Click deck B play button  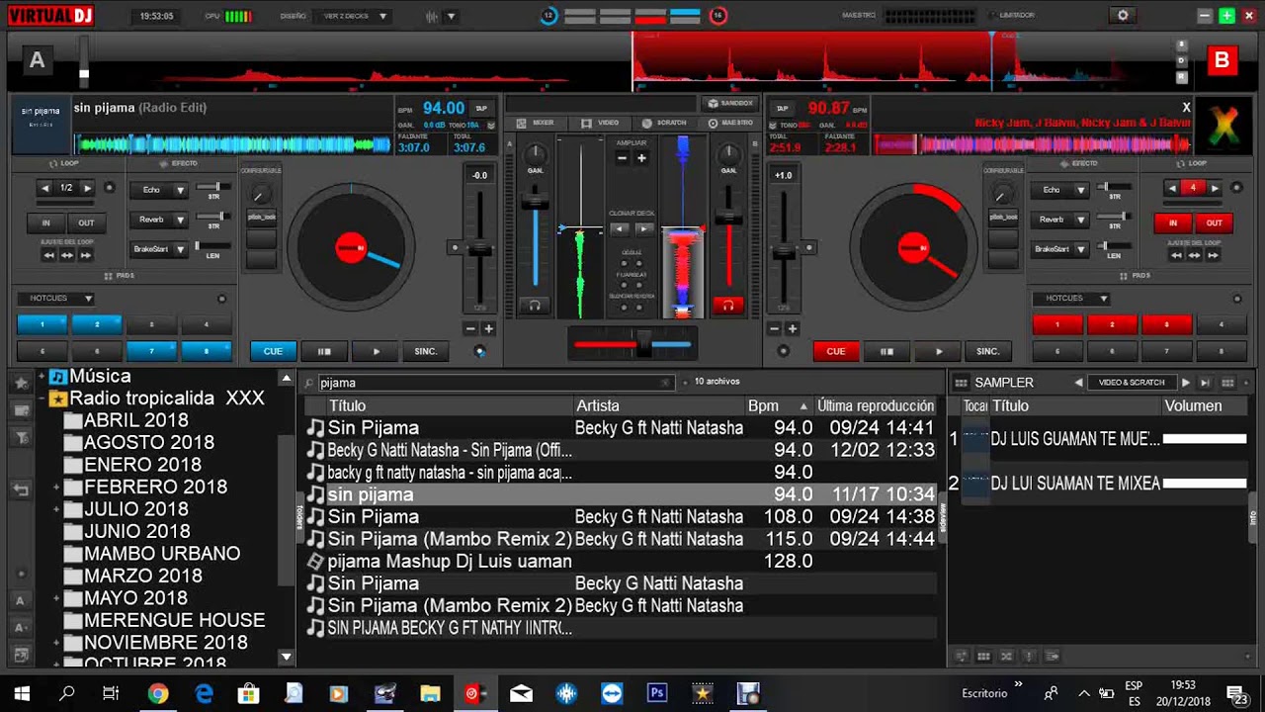coord(938,351)
